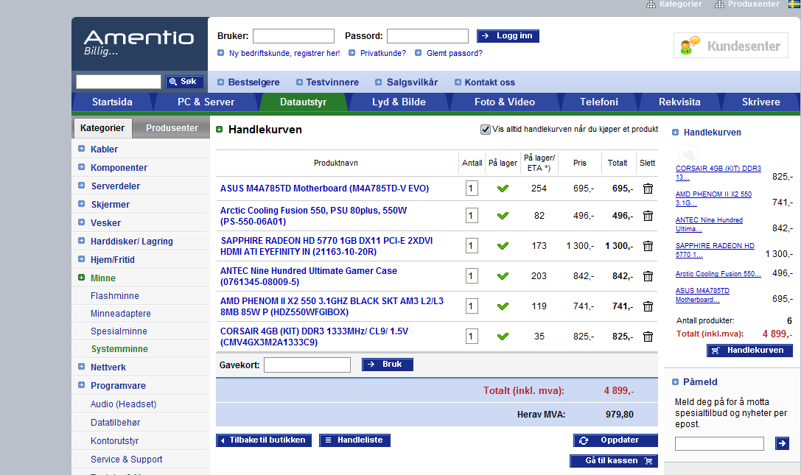Click the Amentio logo

[139, 43]
